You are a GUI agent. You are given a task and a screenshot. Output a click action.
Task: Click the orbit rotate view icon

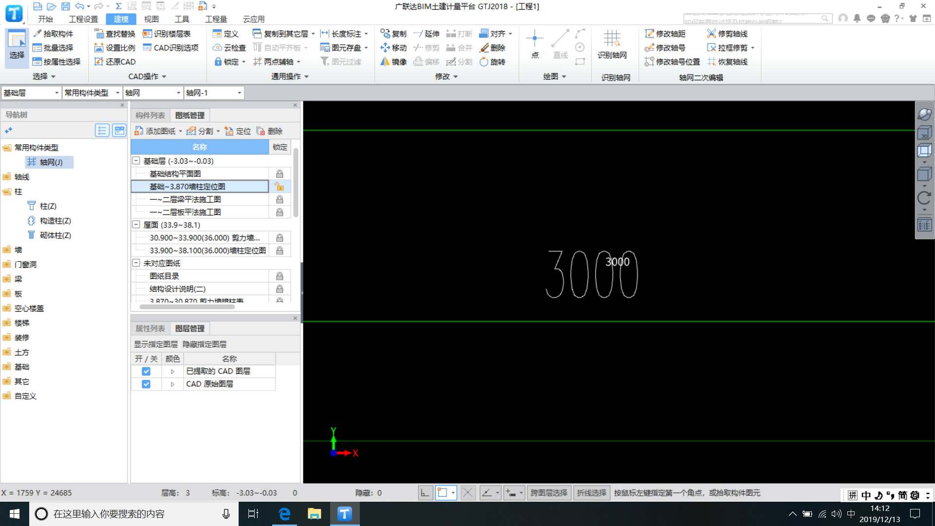pos(924,114)
